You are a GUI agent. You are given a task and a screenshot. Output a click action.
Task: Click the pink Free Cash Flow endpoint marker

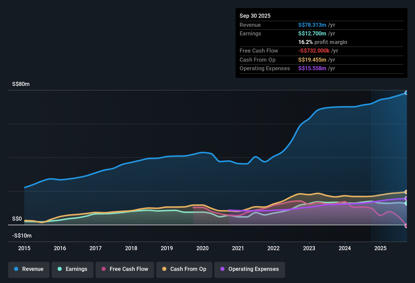pos(406,226)
